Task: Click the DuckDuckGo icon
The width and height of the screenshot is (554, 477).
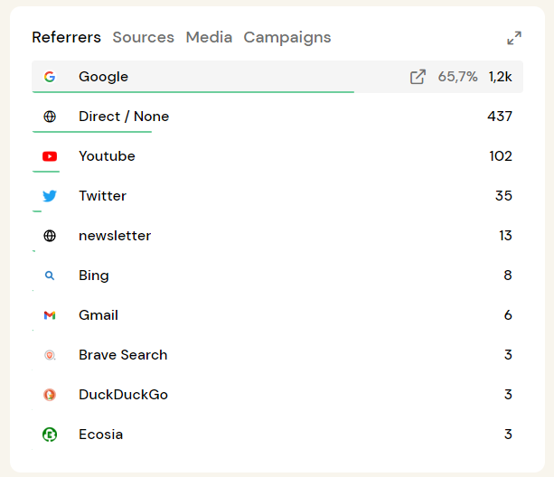Action: click(x=50, y=395)
